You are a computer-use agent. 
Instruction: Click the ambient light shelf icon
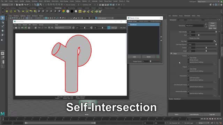tap(7, 11)
